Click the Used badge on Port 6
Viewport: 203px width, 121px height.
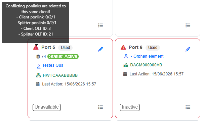point(153,48)
